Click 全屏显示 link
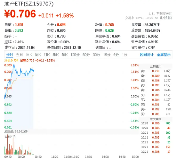 164,55
